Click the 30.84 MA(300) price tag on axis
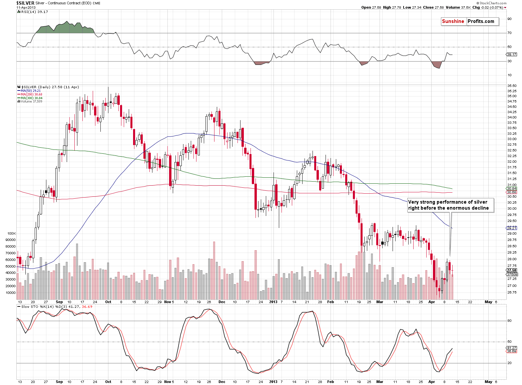Screen dimensions: 522x385 [512, 189]
